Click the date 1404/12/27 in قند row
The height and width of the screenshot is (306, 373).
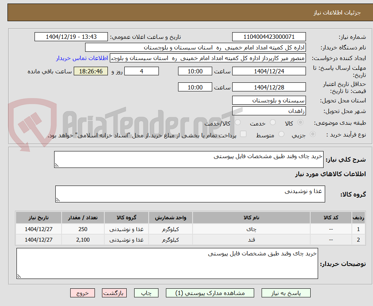pos(38,240)
